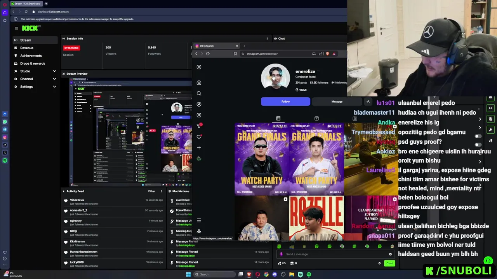Click lucky0019 in Activity Feed
497x279 pixels.
77,262
